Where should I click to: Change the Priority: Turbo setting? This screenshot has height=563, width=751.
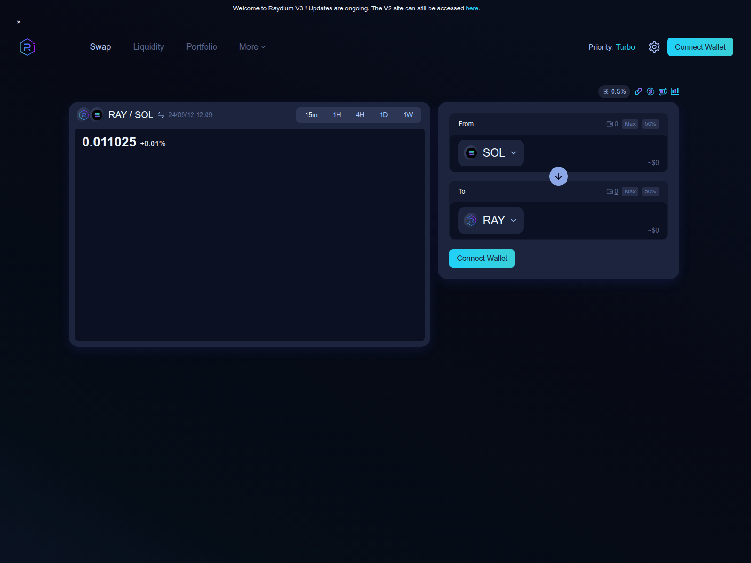click(x=612, y=47)
